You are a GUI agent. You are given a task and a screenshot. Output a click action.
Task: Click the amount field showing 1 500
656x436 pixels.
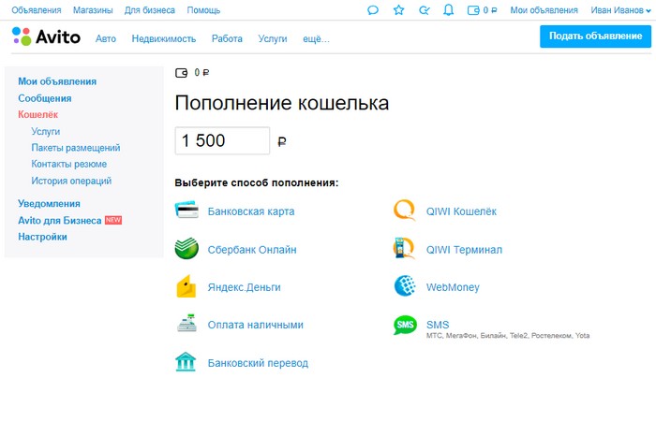click(x=223, y=140)
